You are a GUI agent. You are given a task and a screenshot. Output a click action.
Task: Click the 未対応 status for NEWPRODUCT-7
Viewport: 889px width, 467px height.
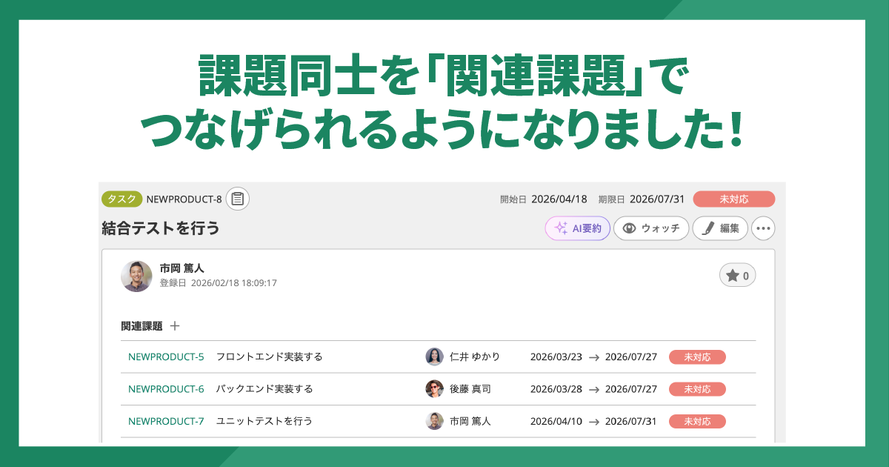697,421
